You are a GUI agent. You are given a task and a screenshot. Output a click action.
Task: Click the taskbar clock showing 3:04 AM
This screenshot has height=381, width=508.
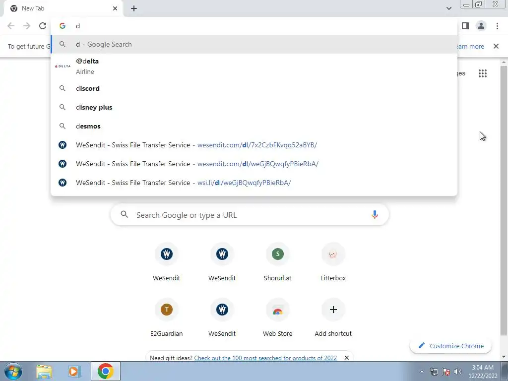click(483, 372)
